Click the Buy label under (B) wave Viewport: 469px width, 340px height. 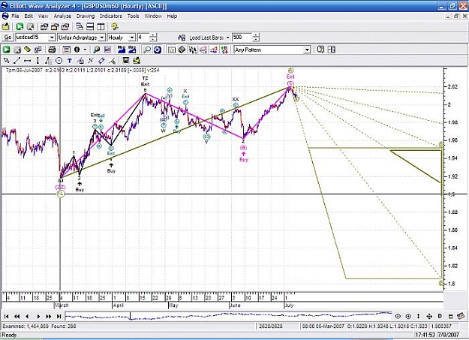pyautogui.click(x=244, y=160)
